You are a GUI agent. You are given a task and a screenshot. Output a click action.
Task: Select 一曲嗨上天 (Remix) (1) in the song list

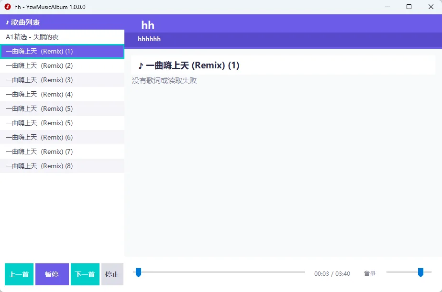tap(62, 51)
